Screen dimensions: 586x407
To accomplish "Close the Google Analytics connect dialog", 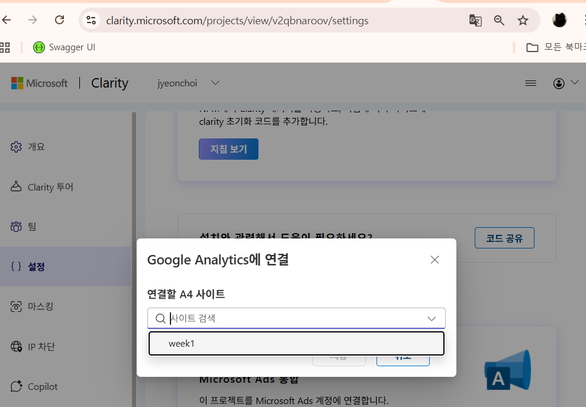I will [x=434, y=260].
